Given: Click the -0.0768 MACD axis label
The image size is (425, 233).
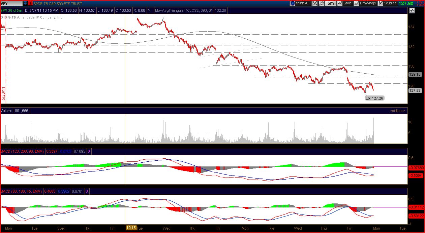Looking at the screenshot, I should click(416, 167).
